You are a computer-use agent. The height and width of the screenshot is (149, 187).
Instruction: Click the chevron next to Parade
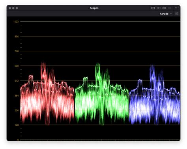click(171, 14)
